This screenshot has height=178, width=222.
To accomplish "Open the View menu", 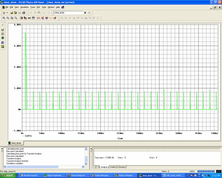I will click(x=16, y=7).
